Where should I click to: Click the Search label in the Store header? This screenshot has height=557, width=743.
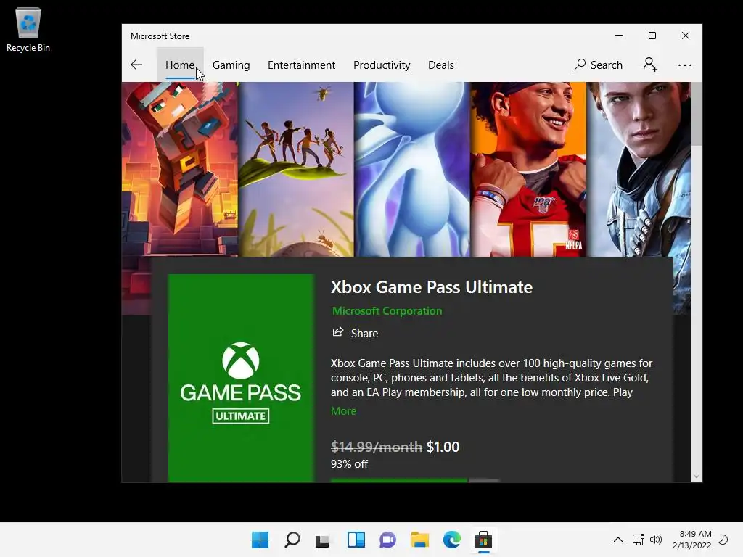coord(607,65)
